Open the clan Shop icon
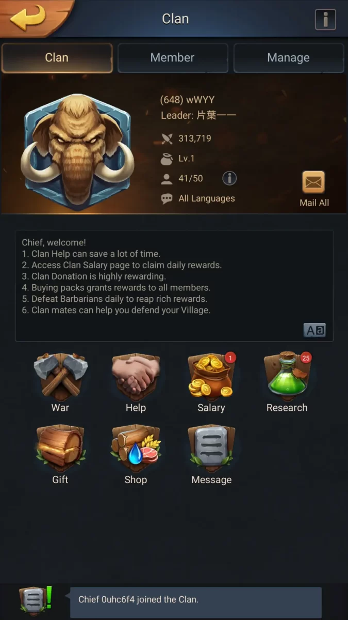This screenshot has width=348, height=620. pyautogui.click(x=136, y=447)
